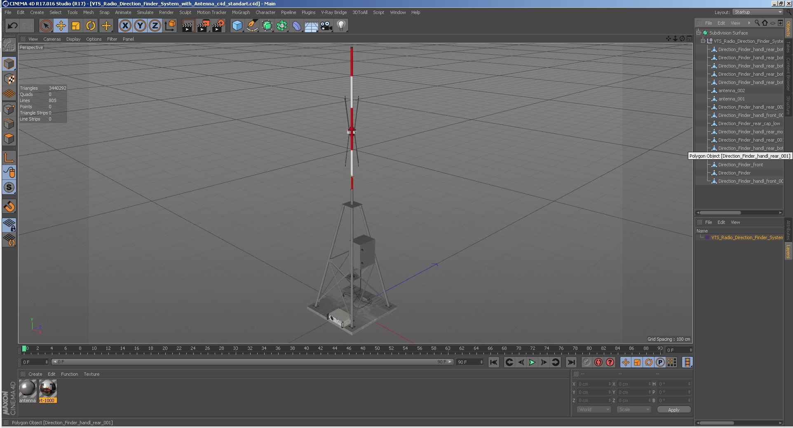Open Edit Render Settings icon

click(218, 26)
